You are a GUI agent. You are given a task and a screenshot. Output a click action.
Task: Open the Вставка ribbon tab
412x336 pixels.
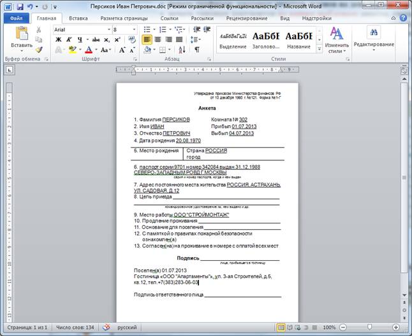(x=78, y=18)
